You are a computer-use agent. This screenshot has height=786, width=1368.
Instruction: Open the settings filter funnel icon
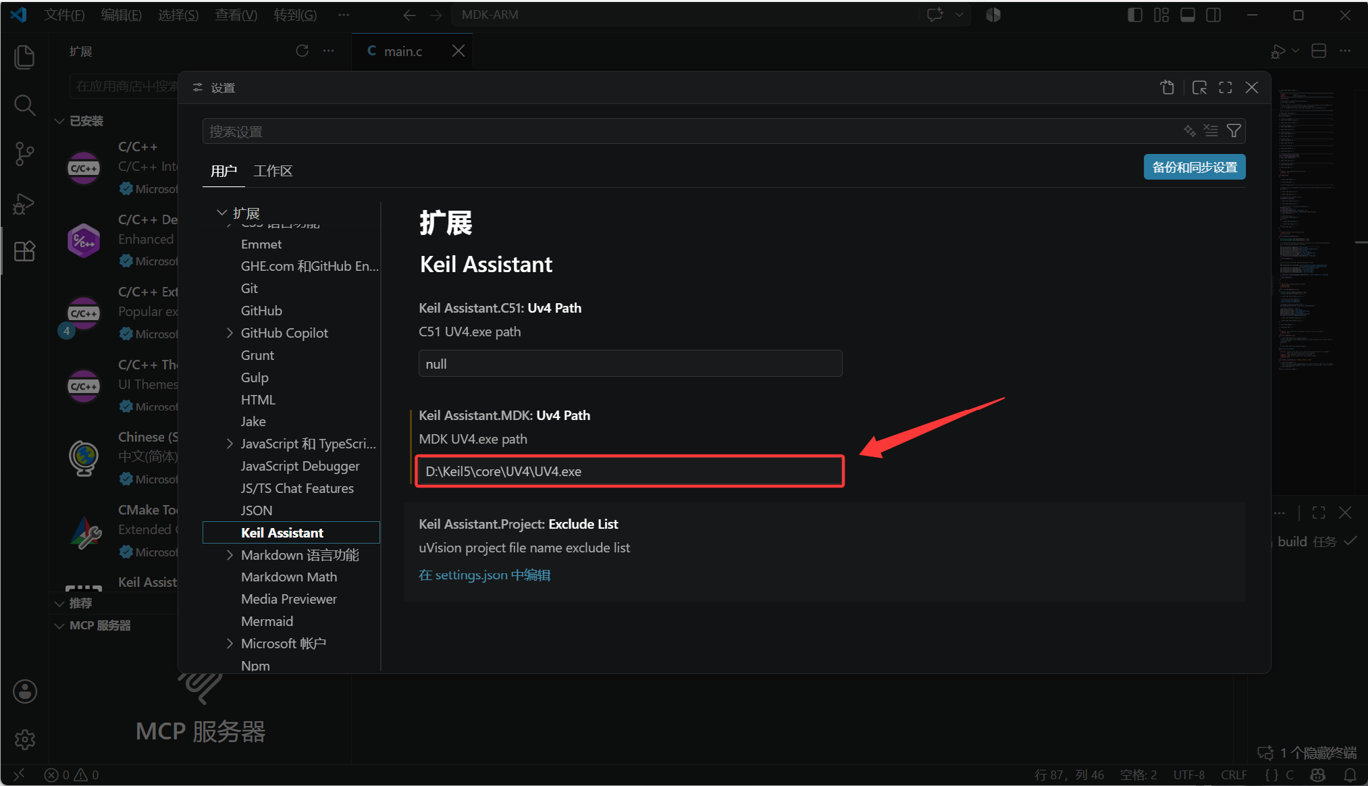pos(1234,131)
